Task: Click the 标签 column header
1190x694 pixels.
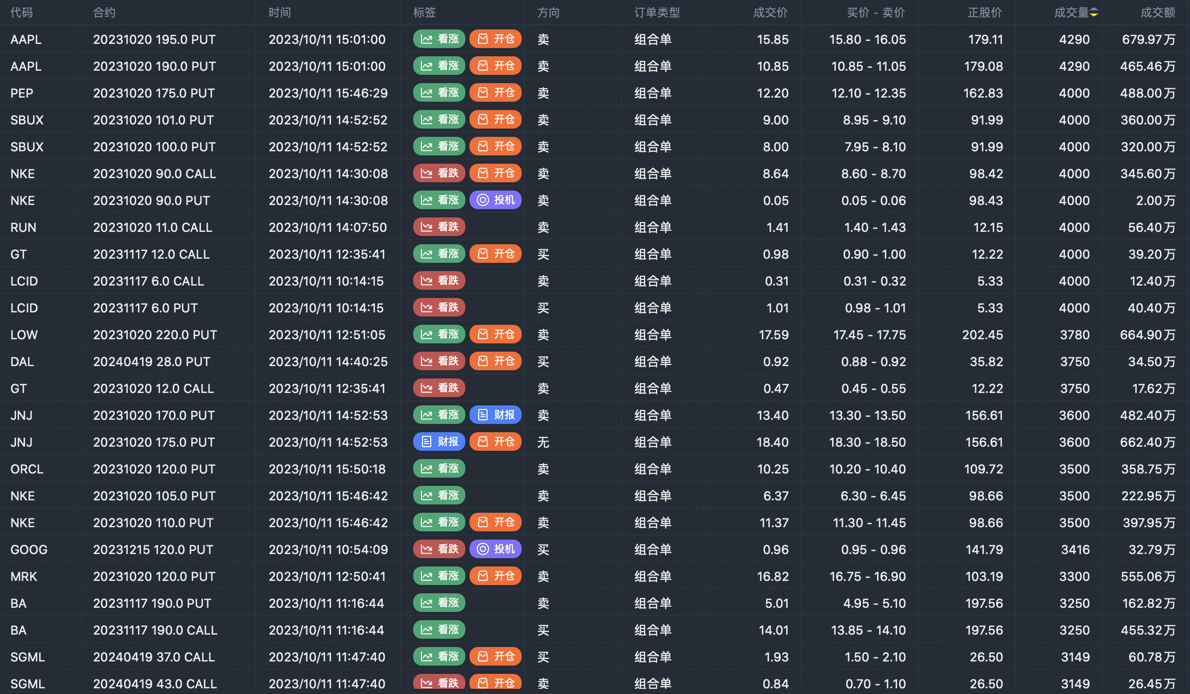Action: (425, 12)
